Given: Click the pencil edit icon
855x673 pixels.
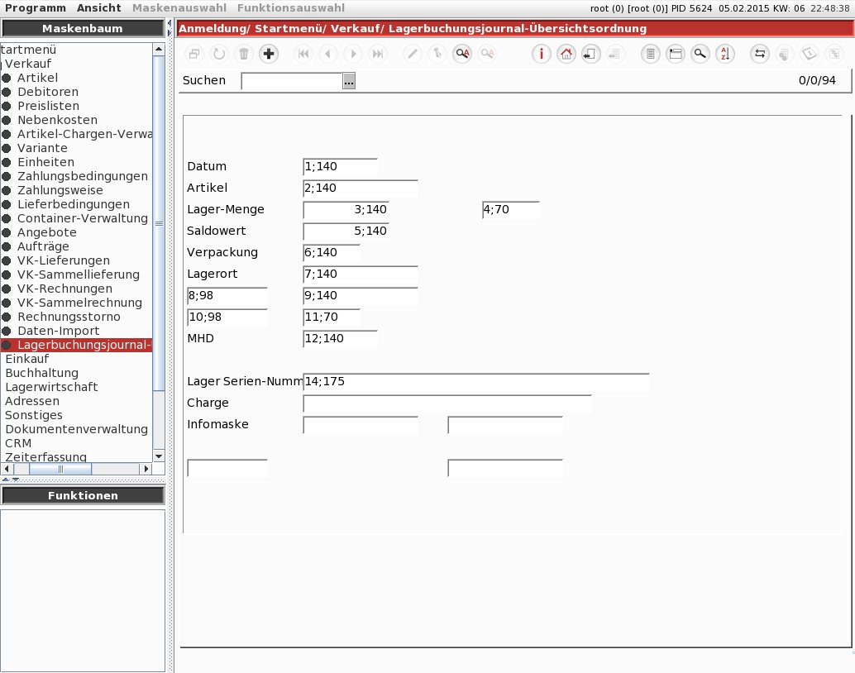Looking at the screenshot, I should tap(413, 54).
